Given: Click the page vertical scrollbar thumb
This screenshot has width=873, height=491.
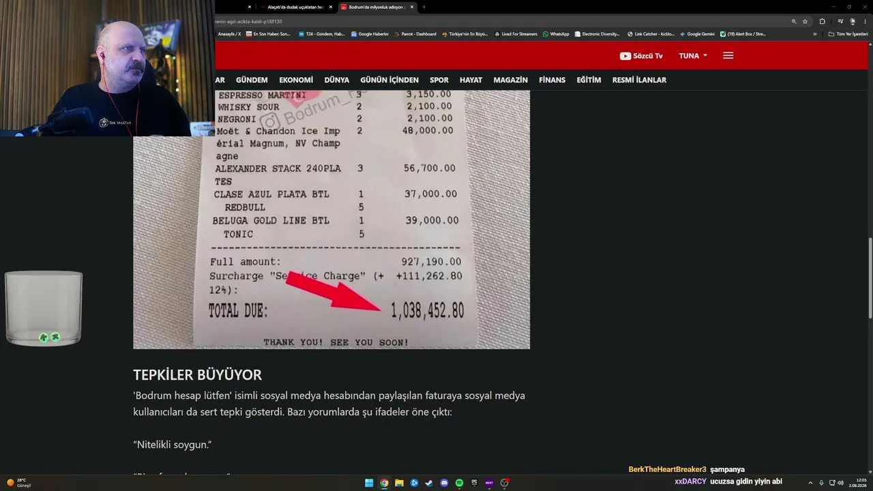Looking at the screenshot, I should click(870, 278).
